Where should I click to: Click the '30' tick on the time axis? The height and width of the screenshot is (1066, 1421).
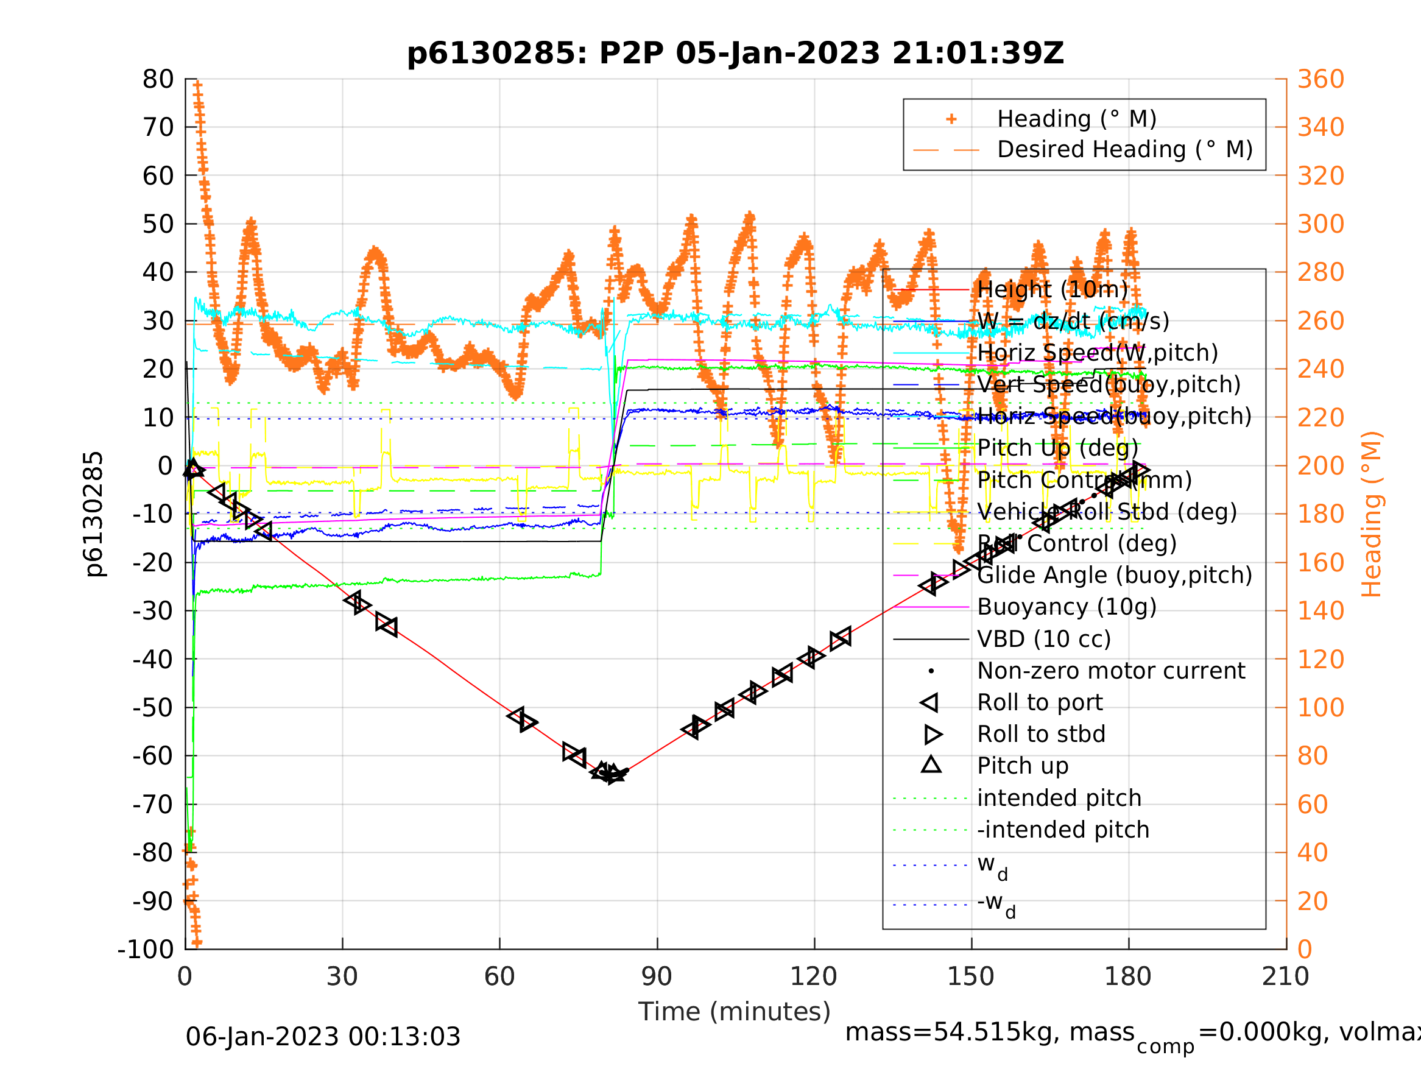(342, 976)
